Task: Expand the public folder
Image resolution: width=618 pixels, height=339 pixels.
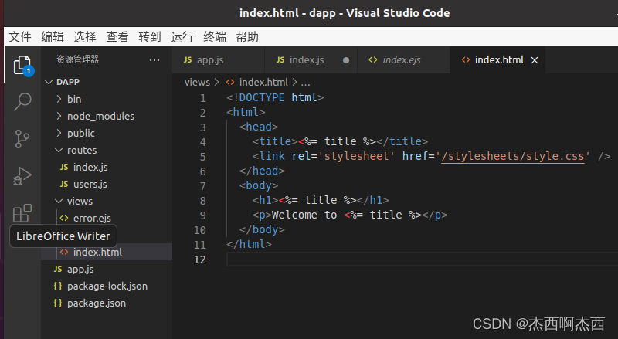Action: [x=59, y=133]
